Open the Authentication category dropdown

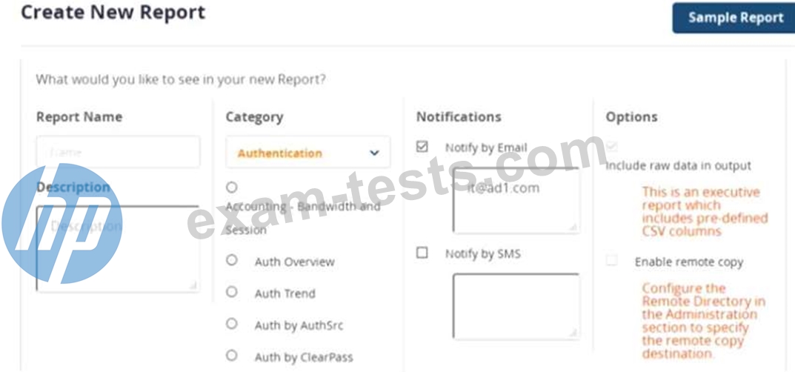(x=308, y=152)
